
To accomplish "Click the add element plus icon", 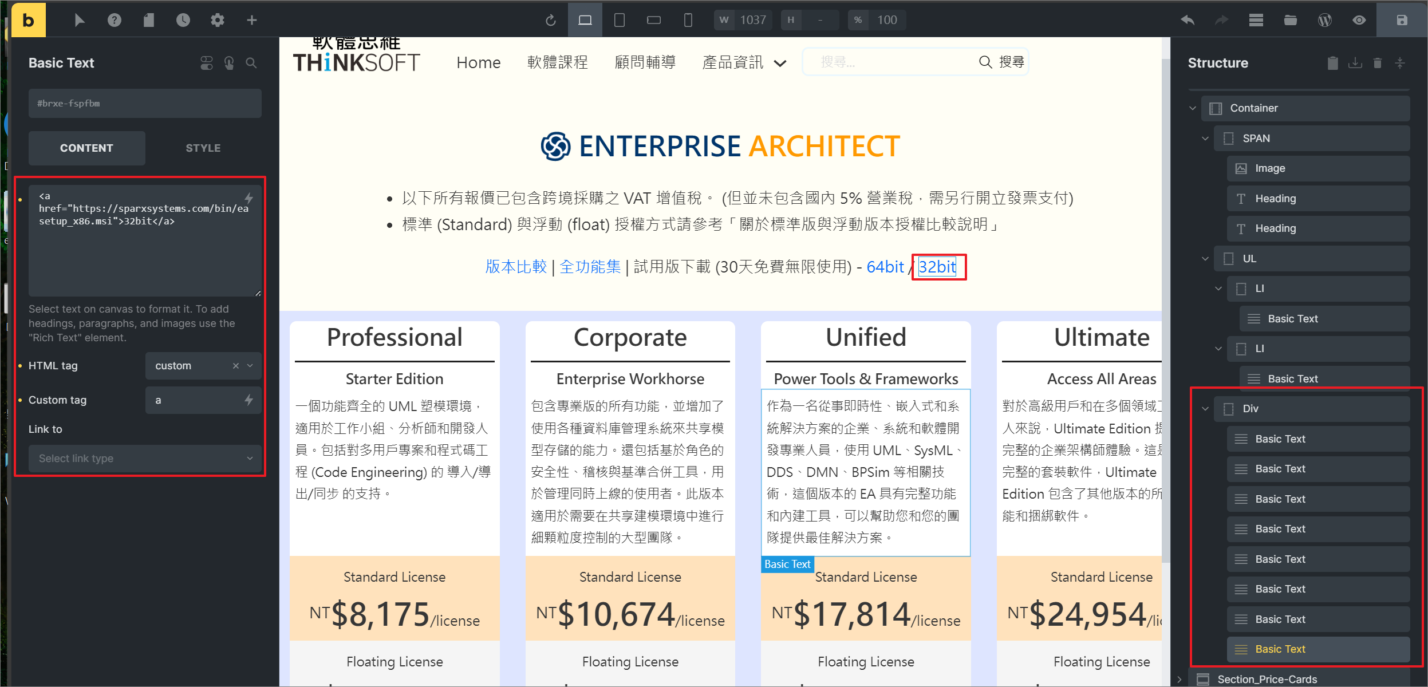I will [x=252, y=20].
